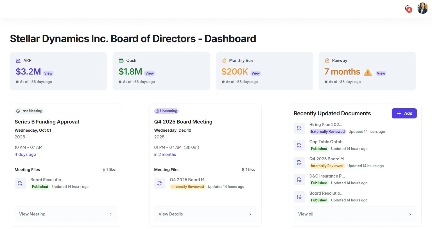The image size is (432, 229).
Task: Open the 4 days ago link
Action: click(x=25, y=154)
